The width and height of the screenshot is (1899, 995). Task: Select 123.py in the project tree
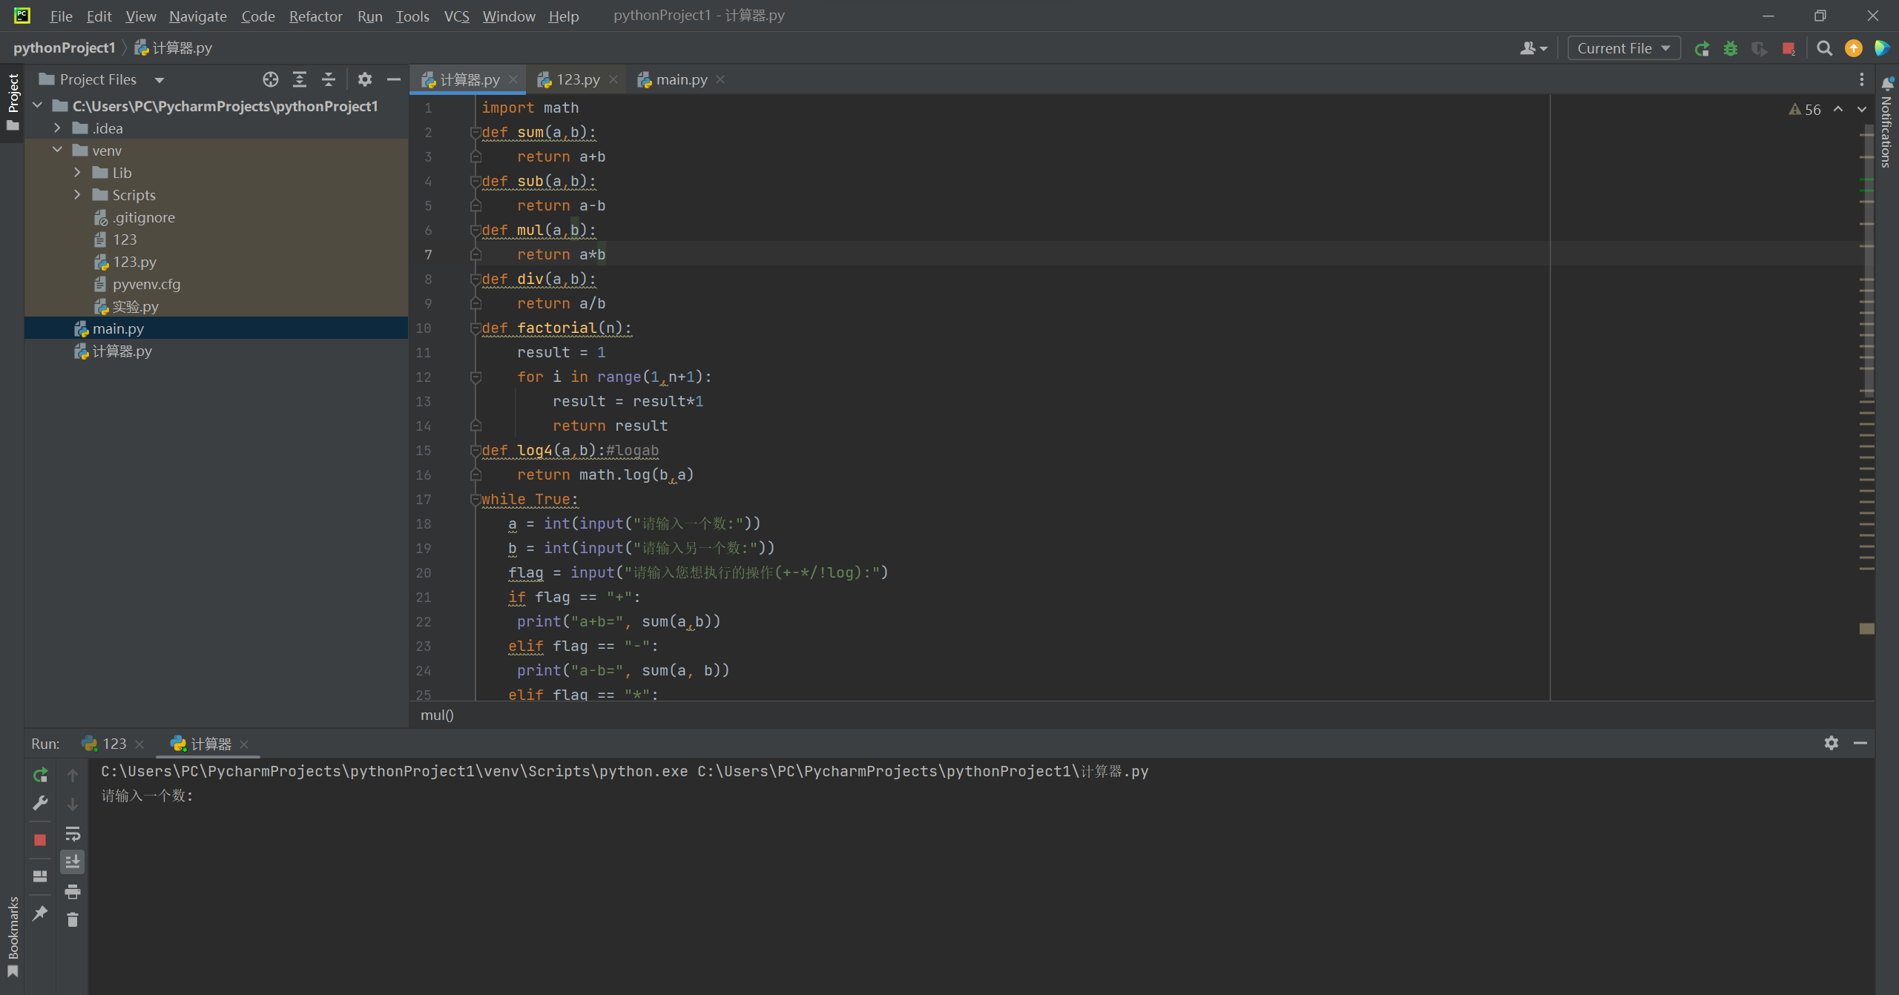coord(126,262)
